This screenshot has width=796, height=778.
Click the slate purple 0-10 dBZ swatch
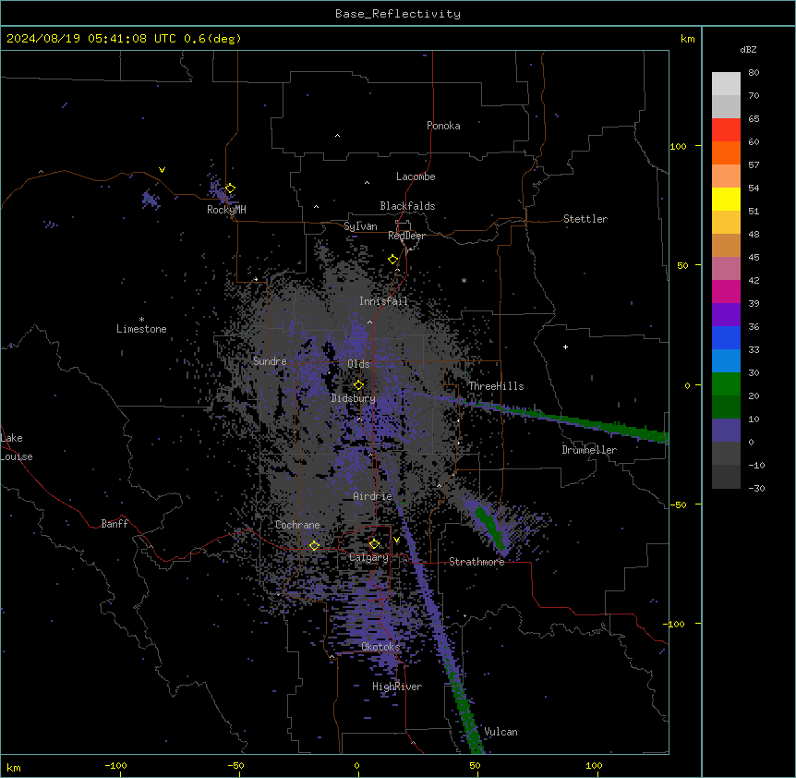(x=726, y=431)
